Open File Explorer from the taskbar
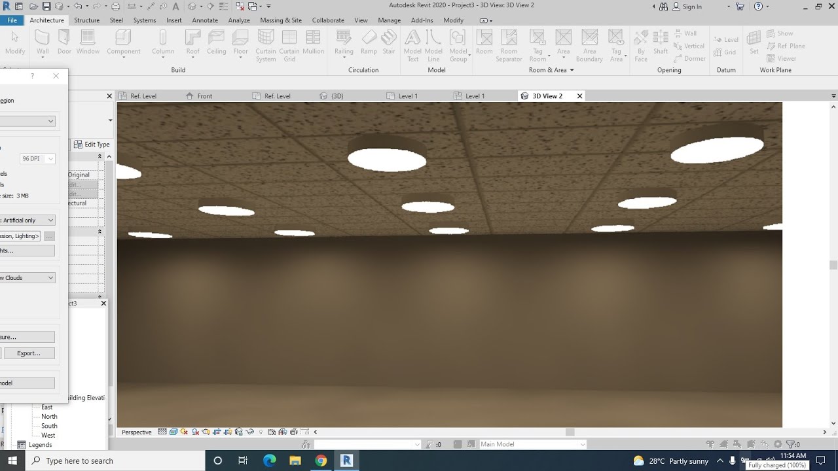This screenshot has width=838, height=471. [x=295, y=461]
